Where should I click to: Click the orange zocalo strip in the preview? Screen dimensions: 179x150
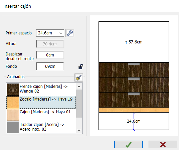click(x=134, y=110)
